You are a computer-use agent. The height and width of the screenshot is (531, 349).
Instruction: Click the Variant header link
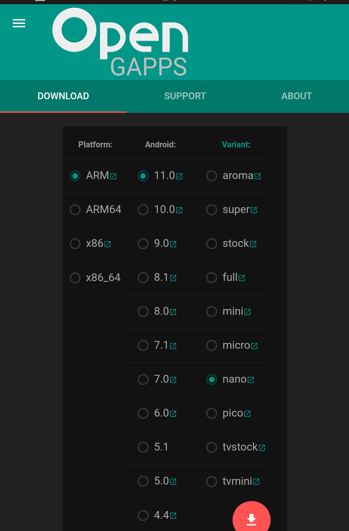click(236, 145)
